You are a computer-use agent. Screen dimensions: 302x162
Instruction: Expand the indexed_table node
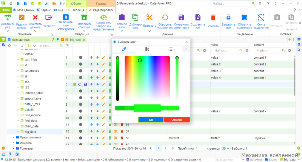tap(18, 93)
